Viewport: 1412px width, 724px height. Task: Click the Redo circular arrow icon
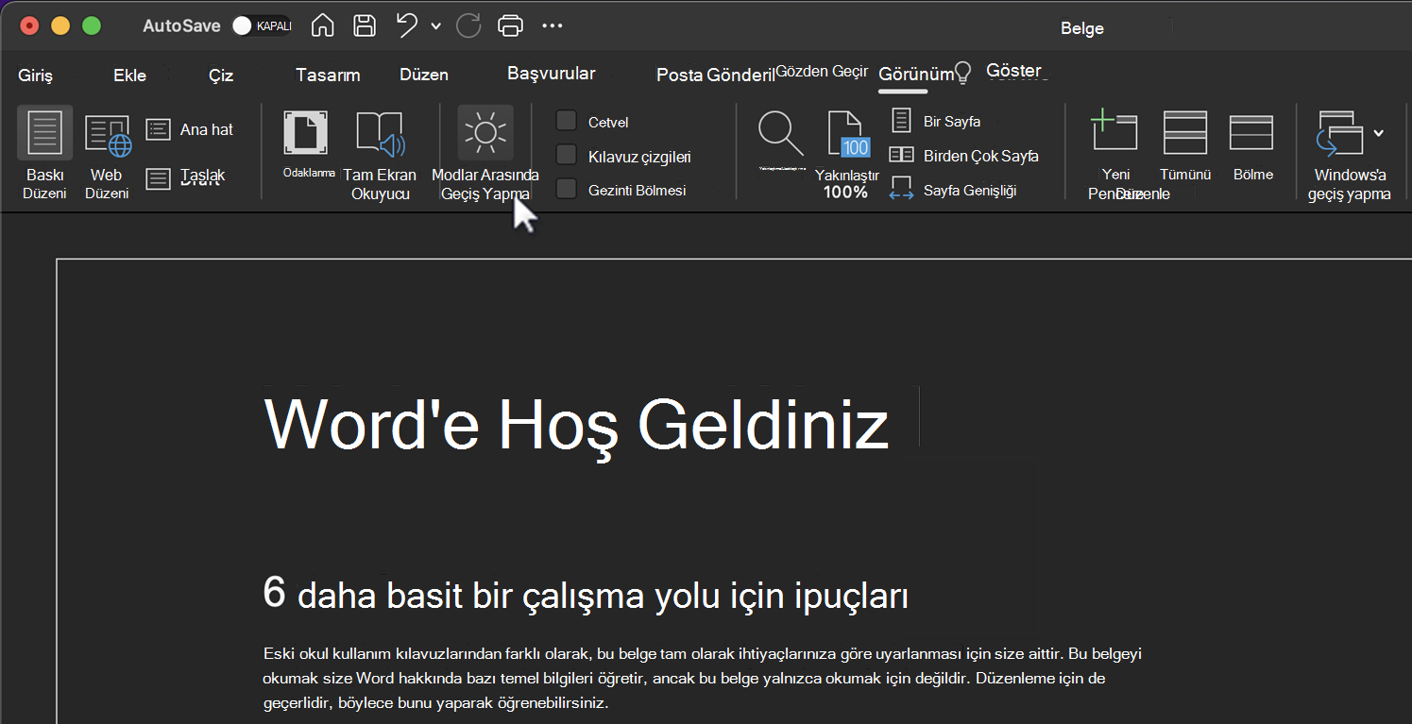[468, 25]
